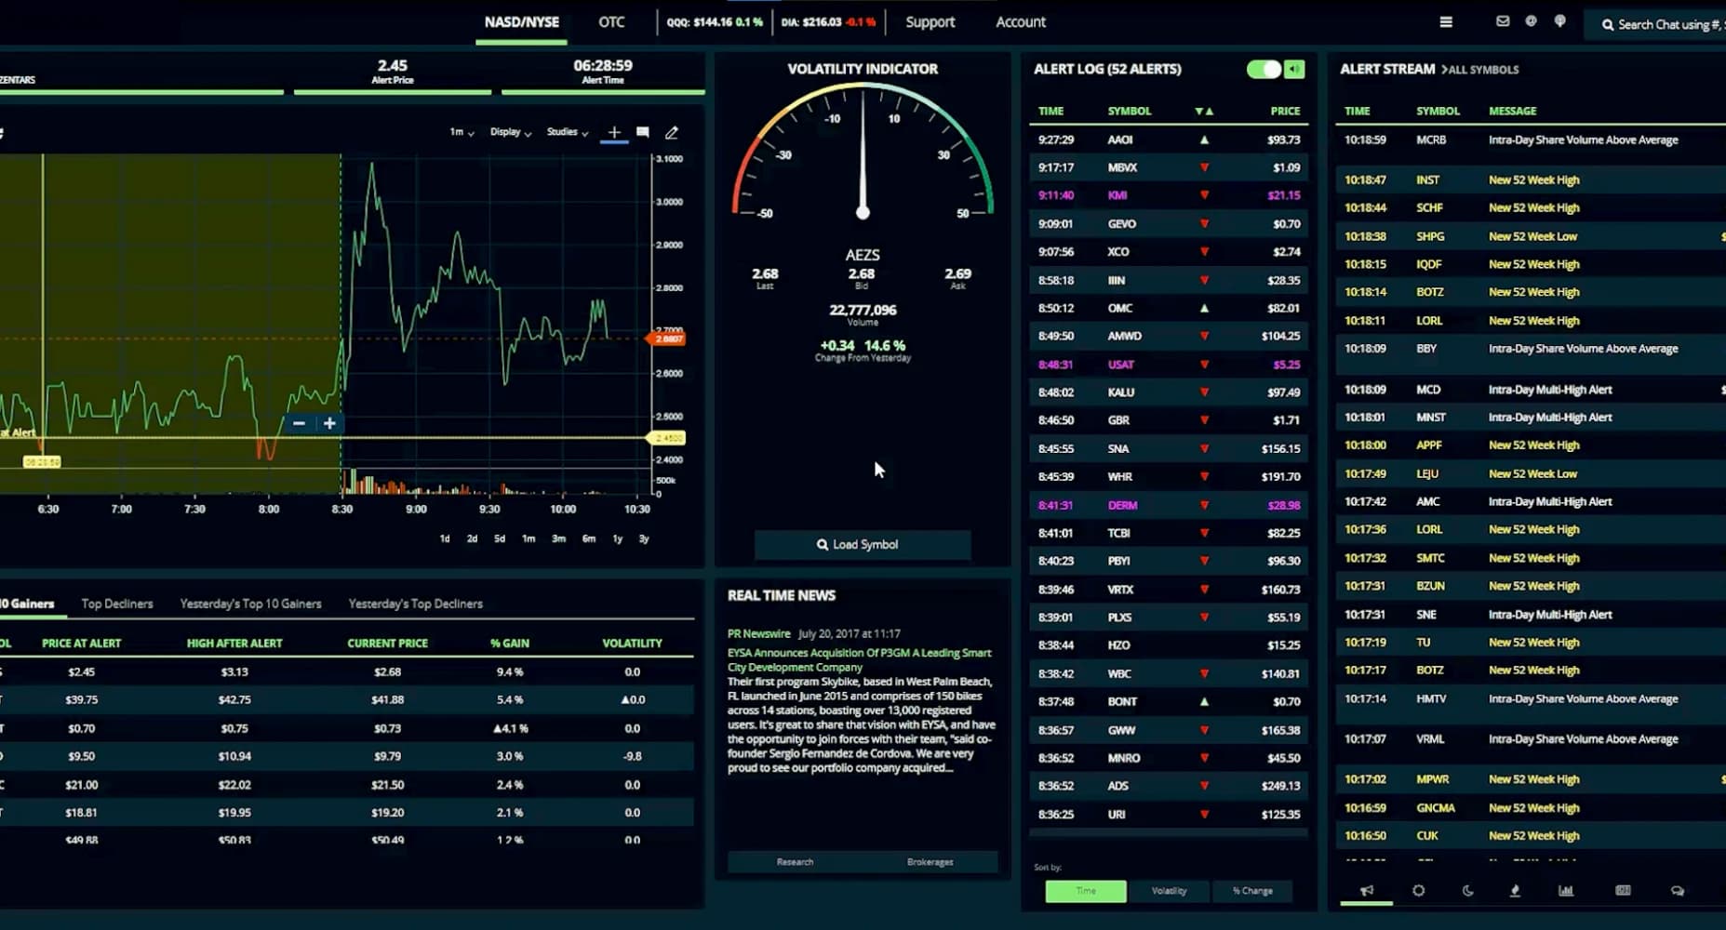The image size is (1726, 930).
Task: Mute the Alert Log sound
Action: [1294, 70]
